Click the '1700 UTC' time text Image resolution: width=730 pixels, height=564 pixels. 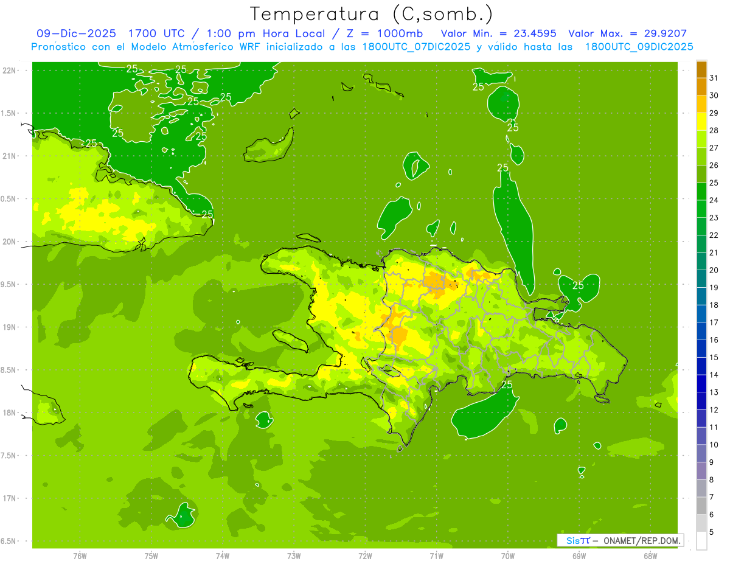156,33
